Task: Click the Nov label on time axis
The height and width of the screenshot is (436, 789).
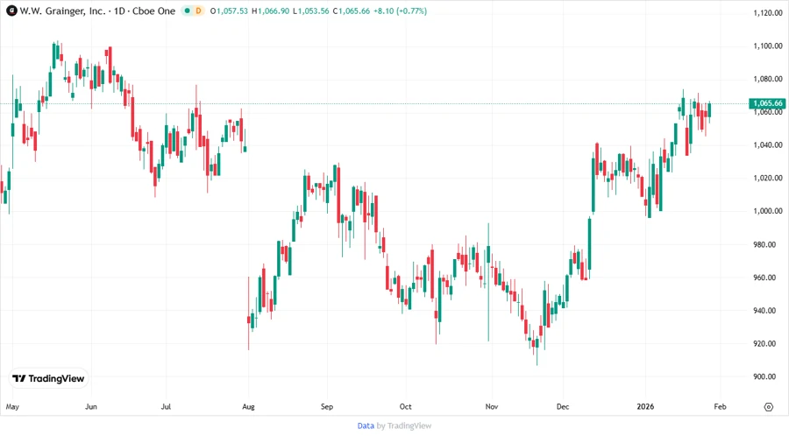Action: pyautogui.click(x=492, y=406)
